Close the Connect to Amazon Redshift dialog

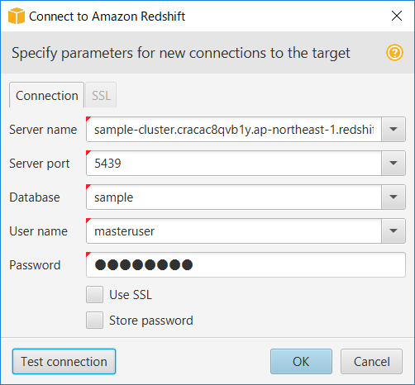[x=397, y=16]
